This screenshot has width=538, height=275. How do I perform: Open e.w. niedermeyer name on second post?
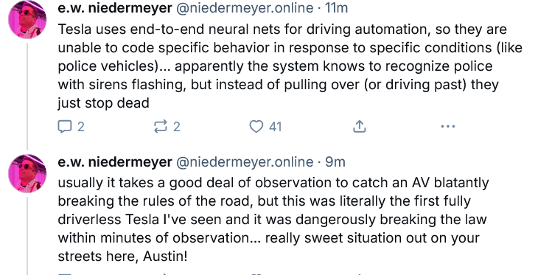coord(115,161)
